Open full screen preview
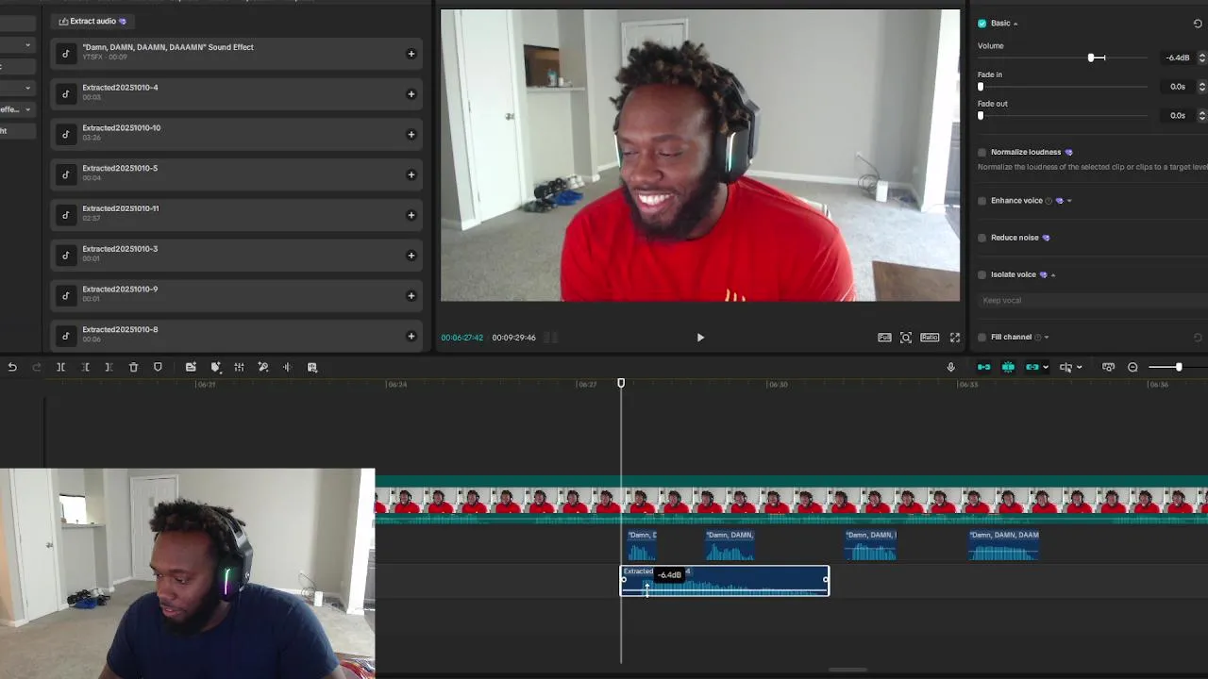 click(955, 338)
